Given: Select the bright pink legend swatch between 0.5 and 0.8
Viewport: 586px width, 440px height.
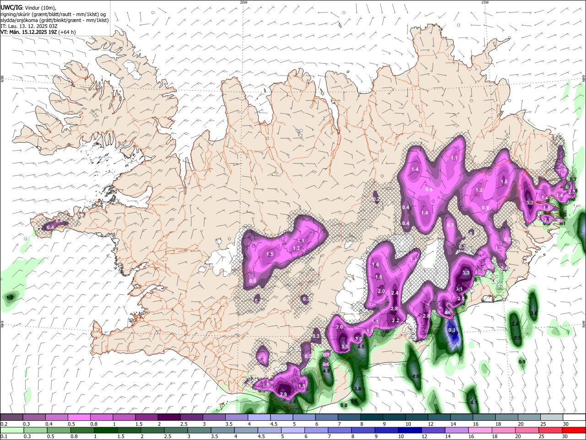Looking at the screenshot, I should pyautogui.click(x=79, y=417).
